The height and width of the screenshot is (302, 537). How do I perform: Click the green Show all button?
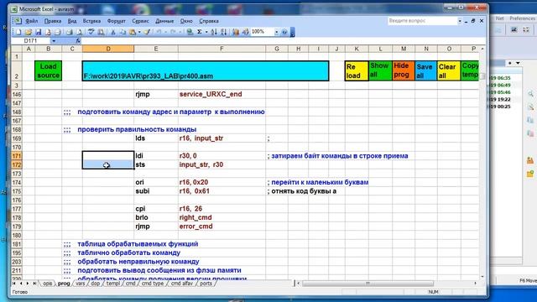[x=380, y=70]
